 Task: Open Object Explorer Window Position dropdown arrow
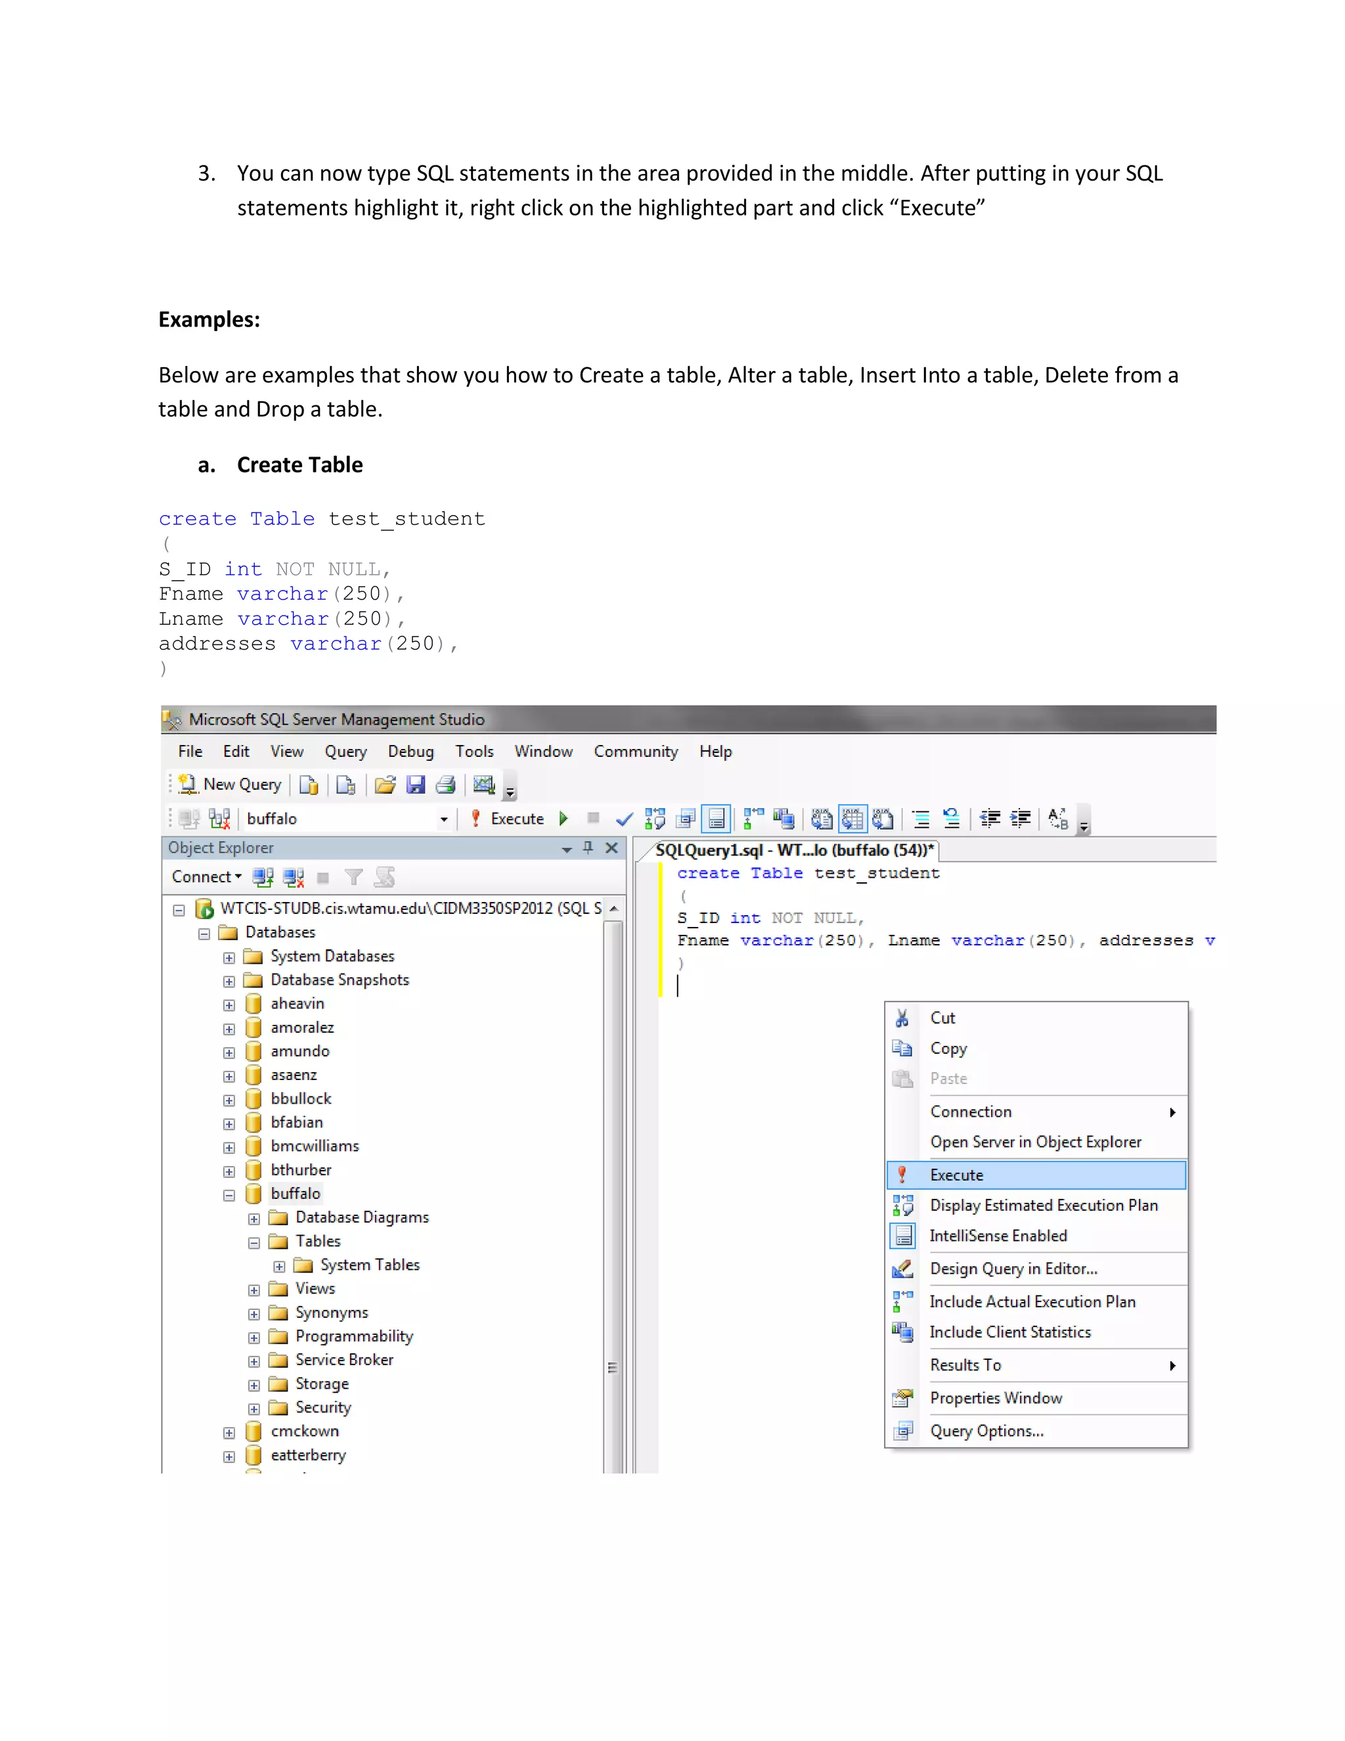(567, 849)
